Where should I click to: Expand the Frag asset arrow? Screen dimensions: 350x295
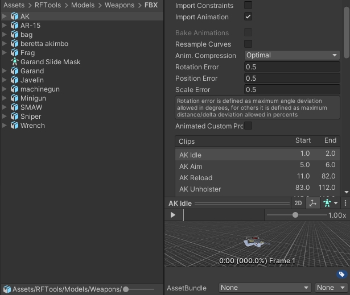click(4, 53)
